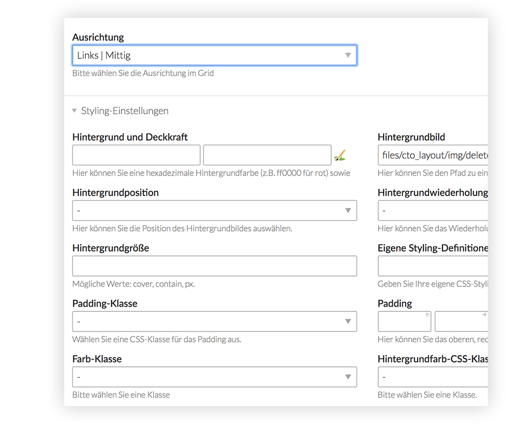Focus the Hintergrundgröße text field
This screenshot has width=506, height=424.
click(x=214, y=266)
